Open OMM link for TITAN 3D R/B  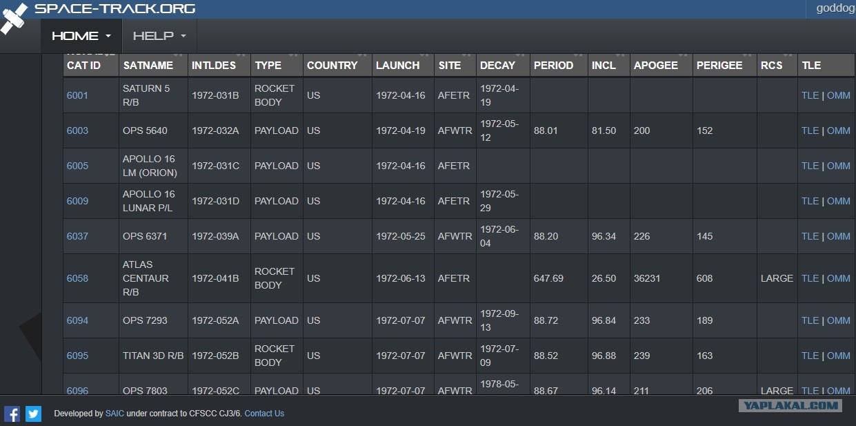(x=838, y=356)
